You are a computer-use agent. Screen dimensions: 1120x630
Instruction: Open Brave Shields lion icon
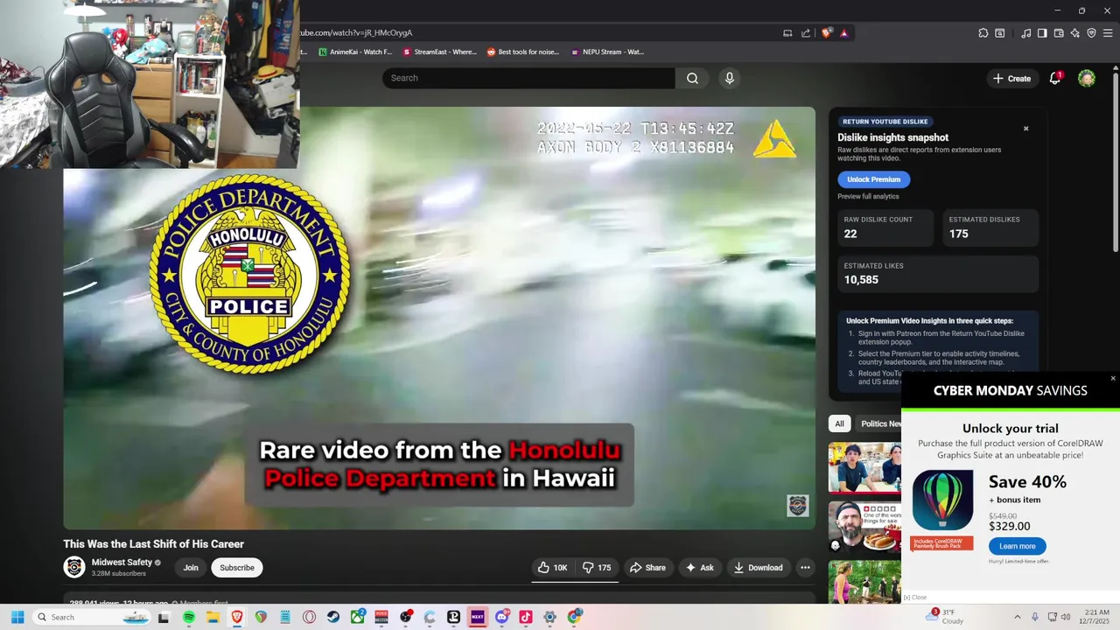[x=827, y=33]
